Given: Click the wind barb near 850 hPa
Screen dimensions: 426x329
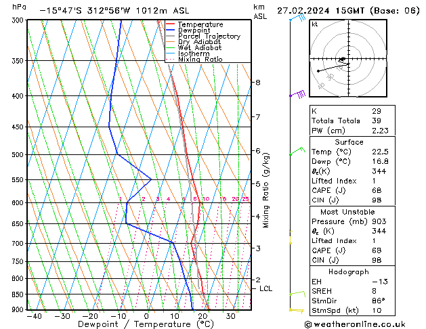Looking at the screenshot, I should [x=297, y=293].
